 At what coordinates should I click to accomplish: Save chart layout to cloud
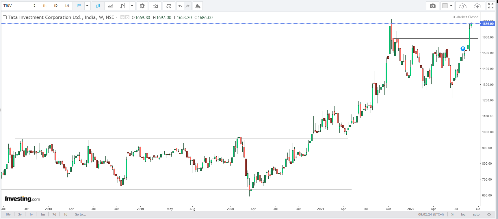[477, 6]
